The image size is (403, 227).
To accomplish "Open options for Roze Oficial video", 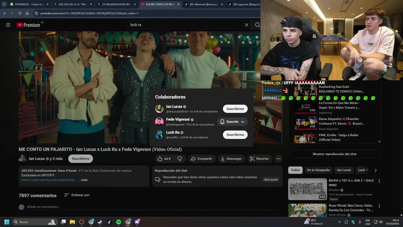I will [379, 206].
